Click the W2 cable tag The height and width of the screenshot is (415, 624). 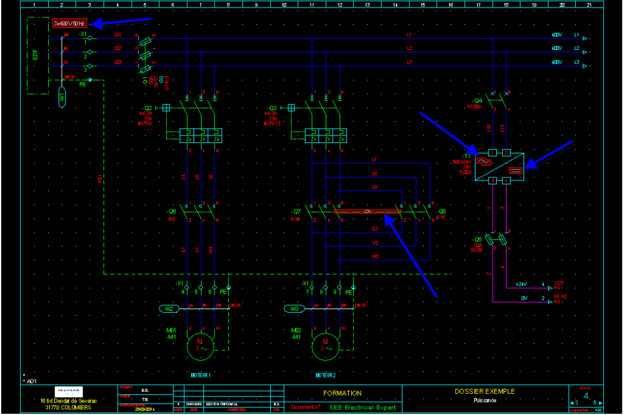point(169,308)
